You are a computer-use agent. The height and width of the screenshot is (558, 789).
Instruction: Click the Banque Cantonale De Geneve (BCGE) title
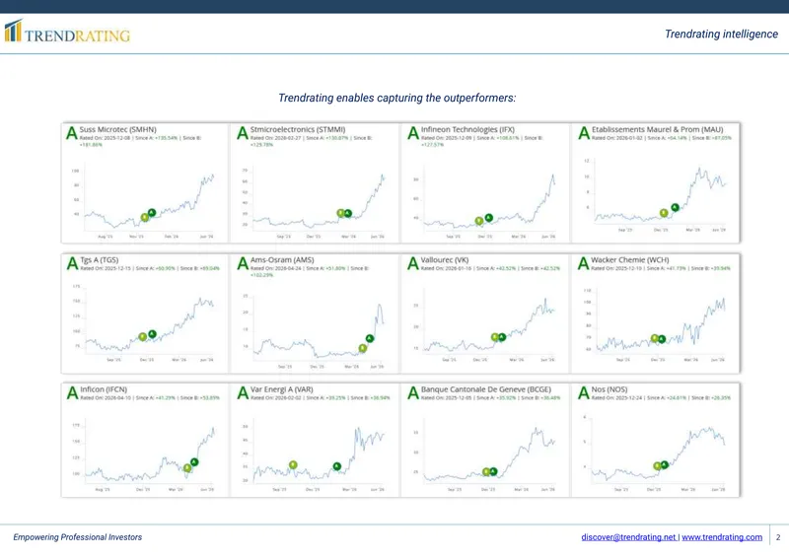click(486, 389)
